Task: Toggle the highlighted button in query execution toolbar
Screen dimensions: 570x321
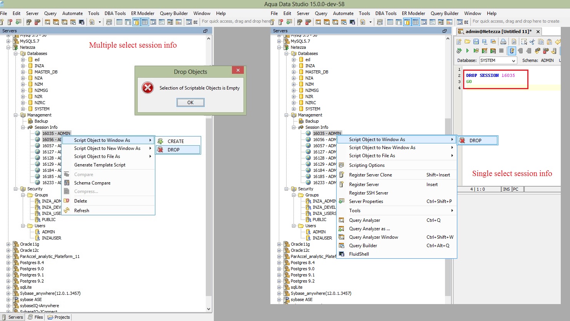Action: click(x=512, y=50)
